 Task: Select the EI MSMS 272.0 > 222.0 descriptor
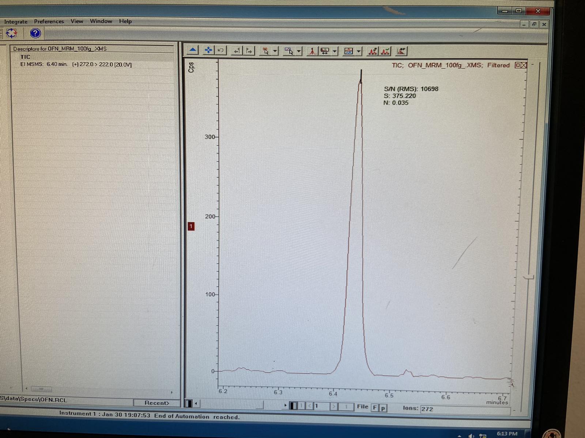[x=76, y=64]
